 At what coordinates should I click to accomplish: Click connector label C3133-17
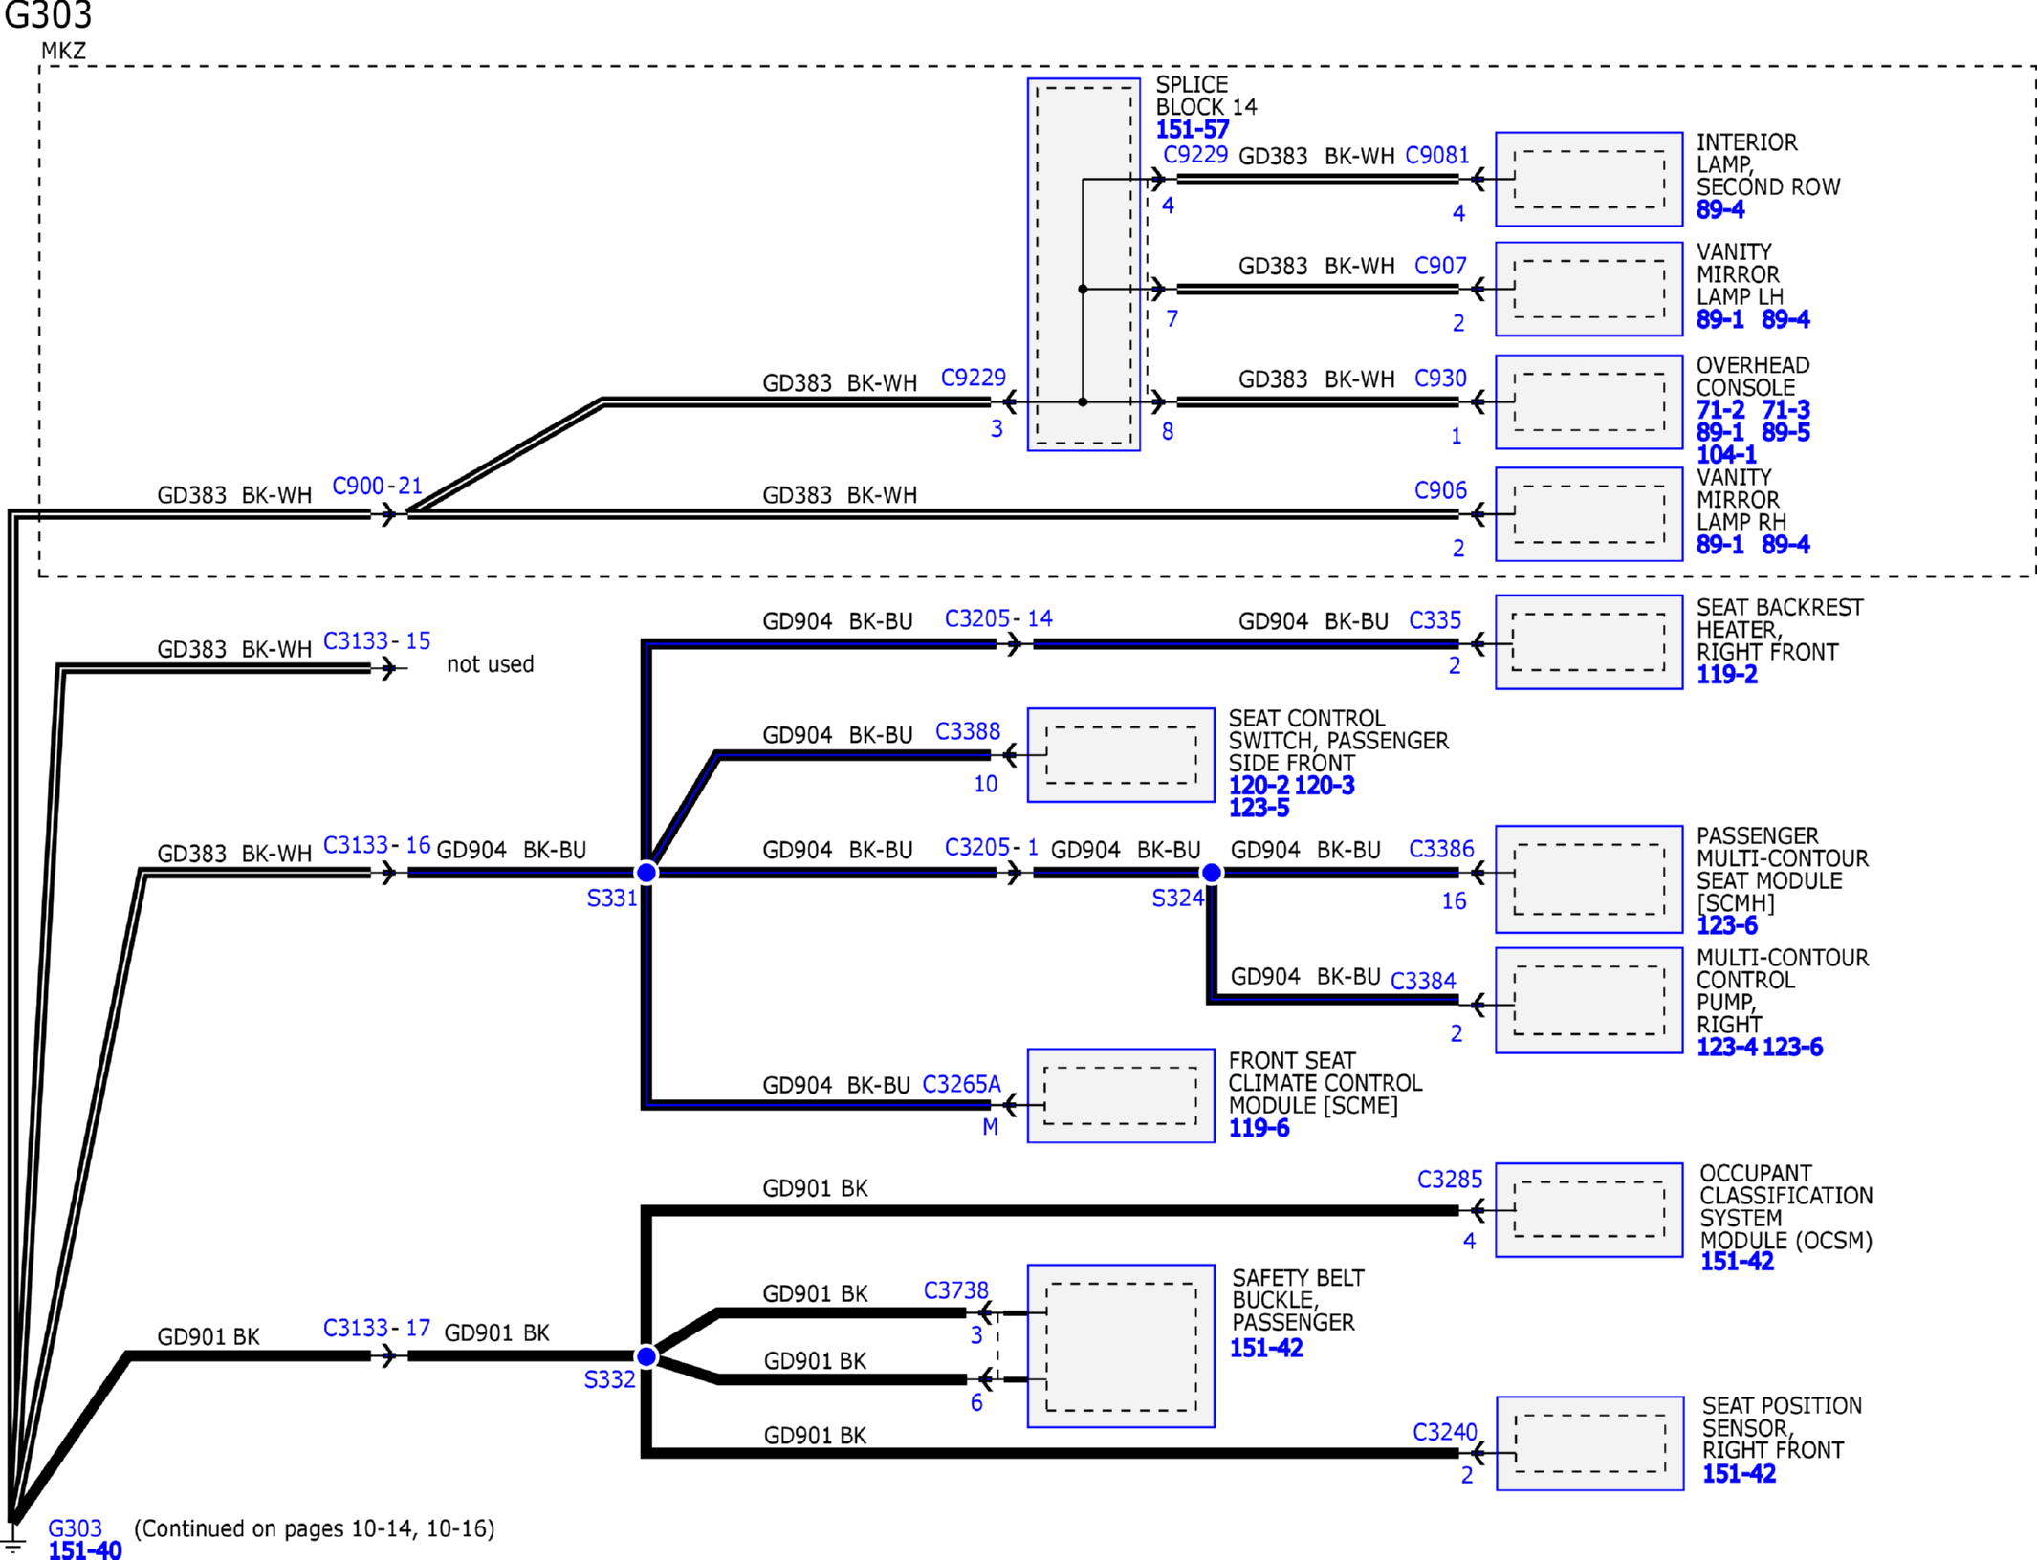pyautogui.click(x=377, y=1328)
